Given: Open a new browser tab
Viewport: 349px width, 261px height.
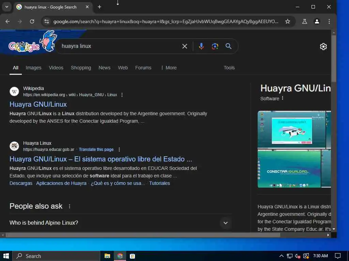Looking at the screenshot, I should (100, 7).
